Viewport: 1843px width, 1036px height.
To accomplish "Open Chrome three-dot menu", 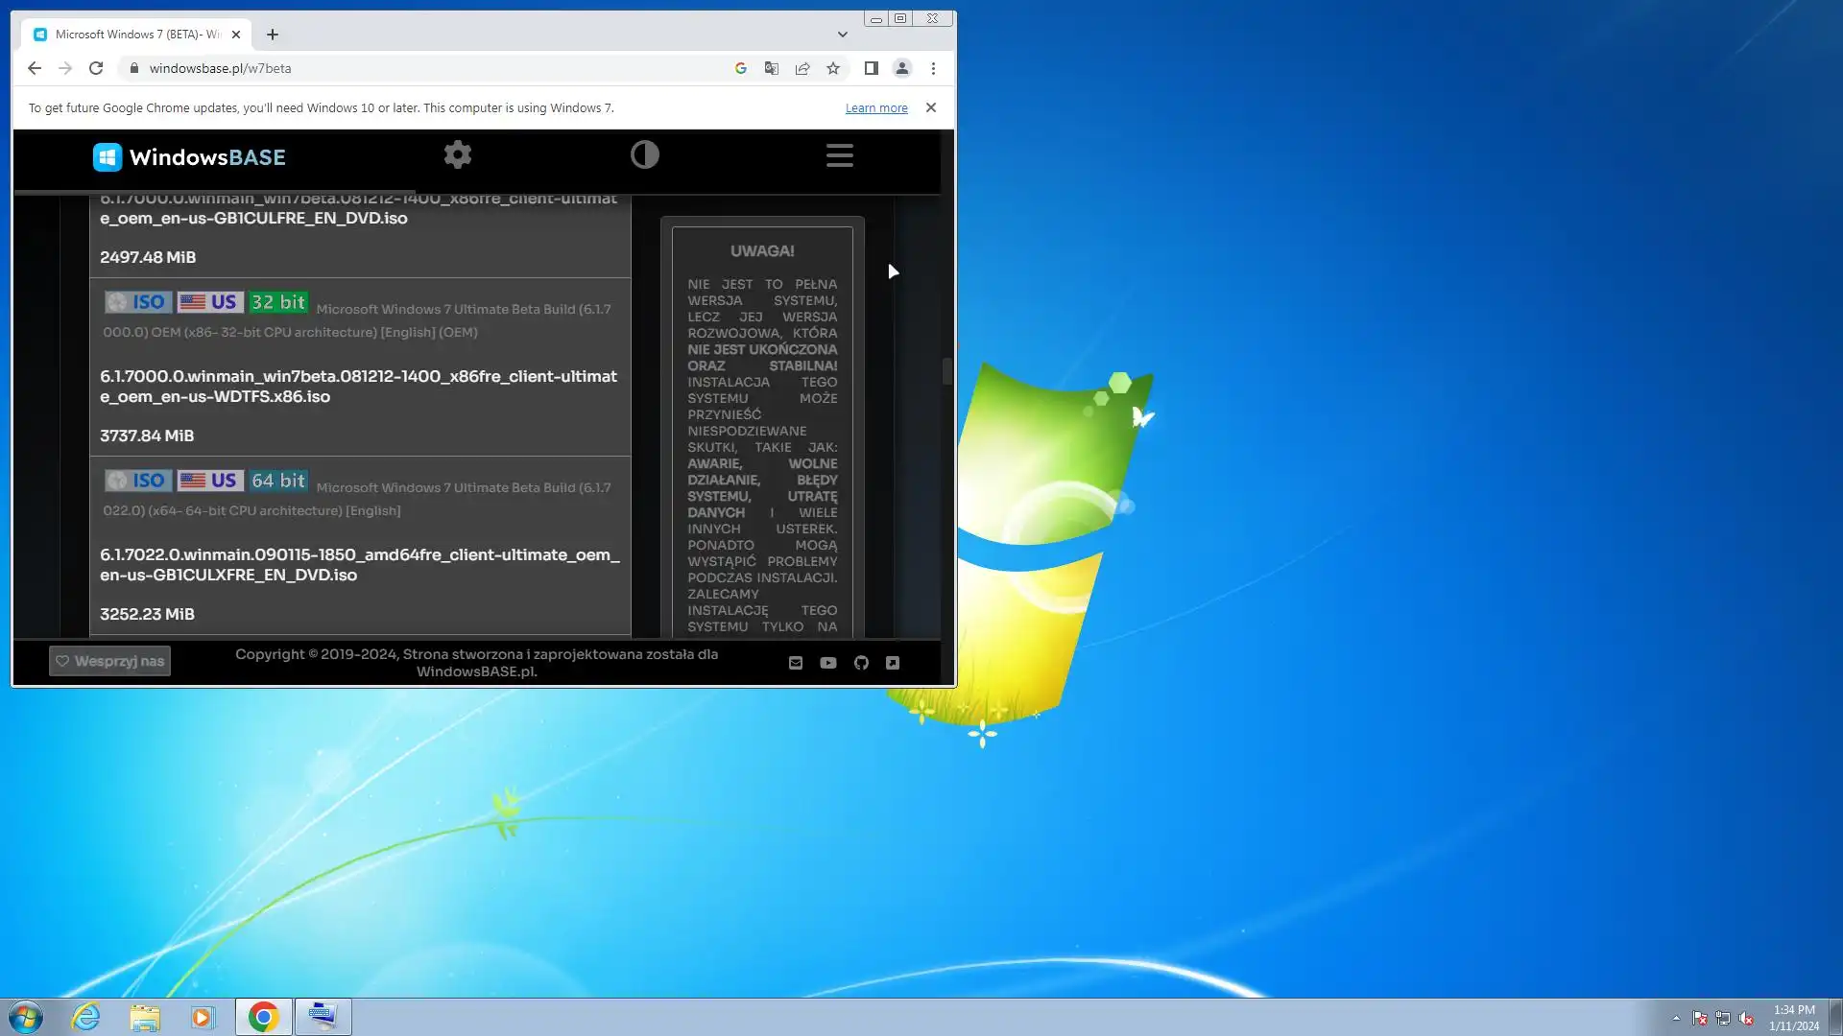I will pyautogui.click(x=933, y=68).
